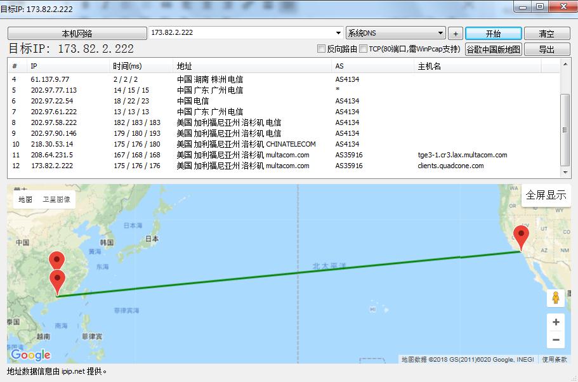Zoom in the map with plus
This screenshot has width=578, height=382.
coord(556,322)
